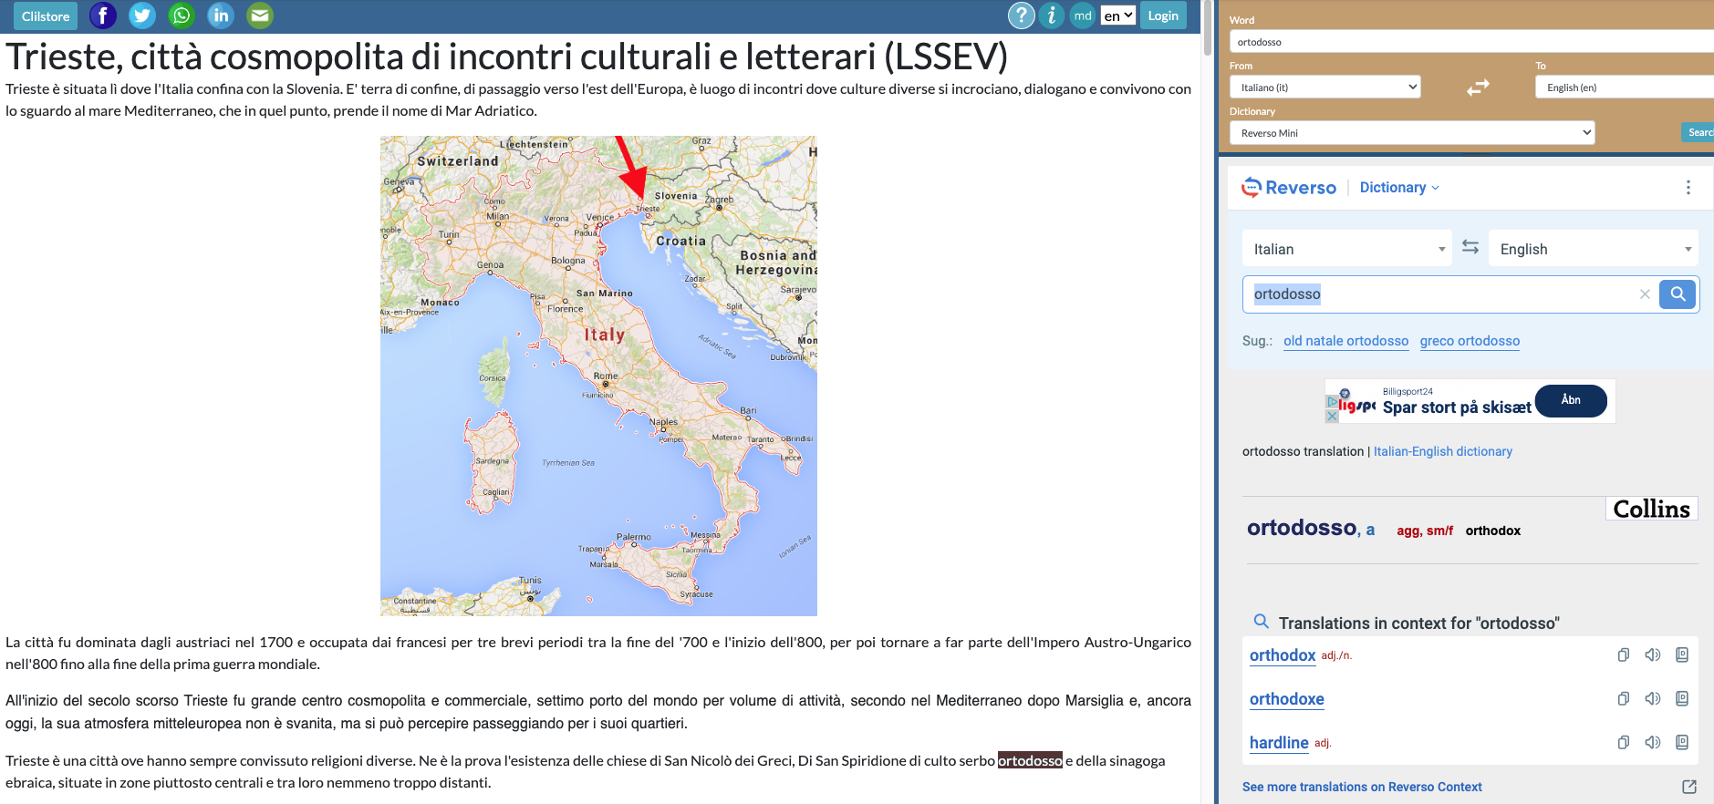Clear the ortodosso search field

click(1645, 294)
